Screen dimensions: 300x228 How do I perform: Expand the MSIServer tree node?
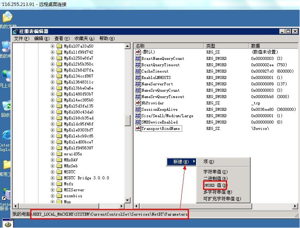[53, 190]
